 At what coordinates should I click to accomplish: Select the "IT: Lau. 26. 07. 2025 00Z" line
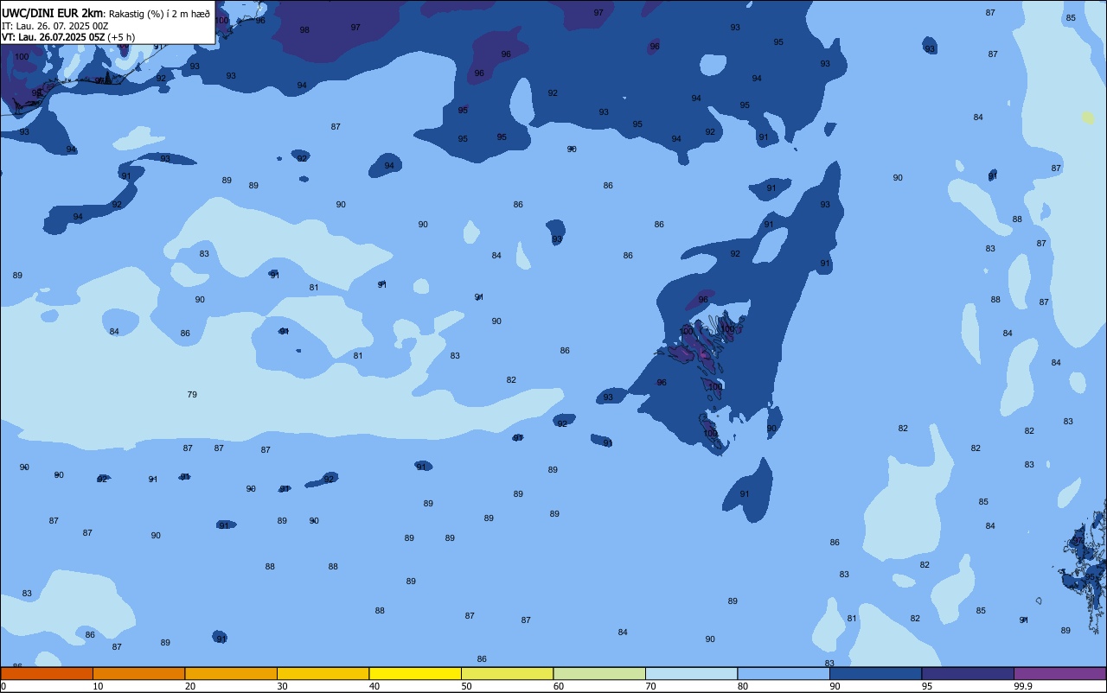tap(54, 26)
